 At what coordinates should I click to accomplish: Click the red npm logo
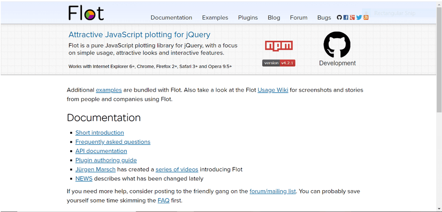point(279,46)
